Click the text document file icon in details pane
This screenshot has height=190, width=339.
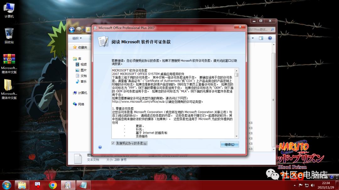pos(78,158)
